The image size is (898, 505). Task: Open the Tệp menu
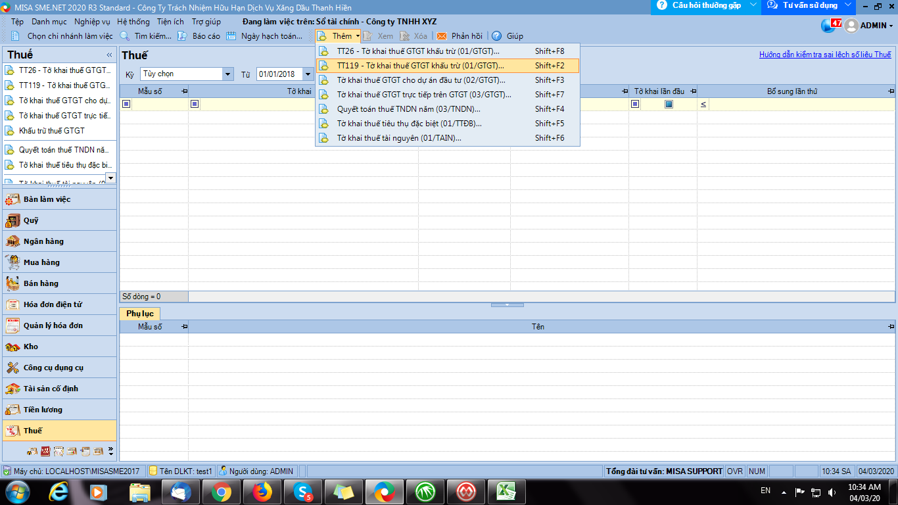pos(17,22)
